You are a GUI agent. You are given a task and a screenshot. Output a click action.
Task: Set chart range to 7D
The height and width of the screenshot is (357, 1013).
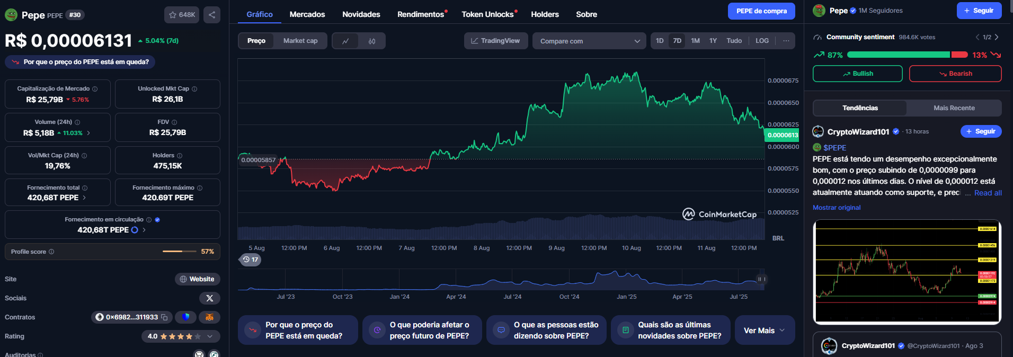point(677,41)
